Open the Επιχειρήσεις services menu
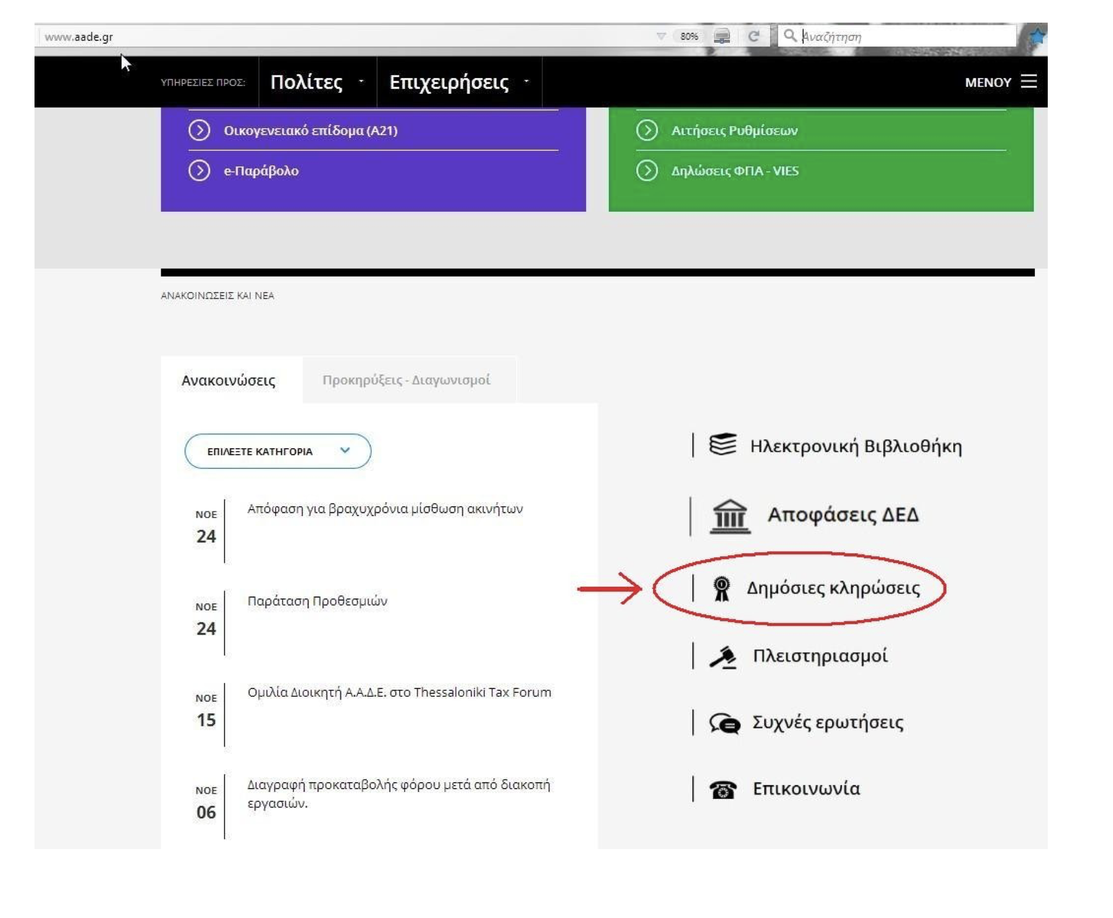Screen dimensions: 1113x918 [449, 82]
